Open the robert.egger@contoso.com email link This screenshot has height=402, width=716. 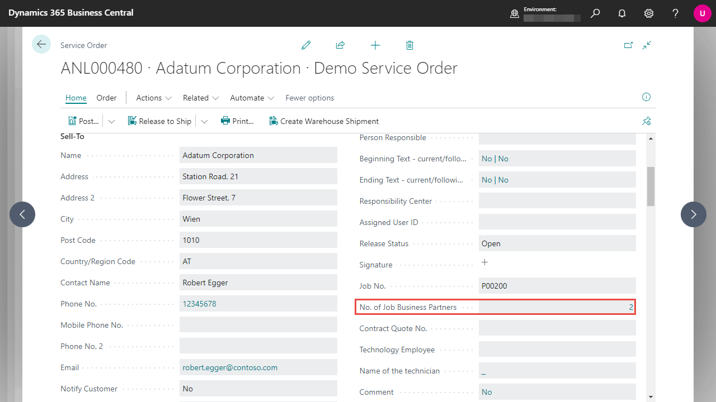point(230,367)
